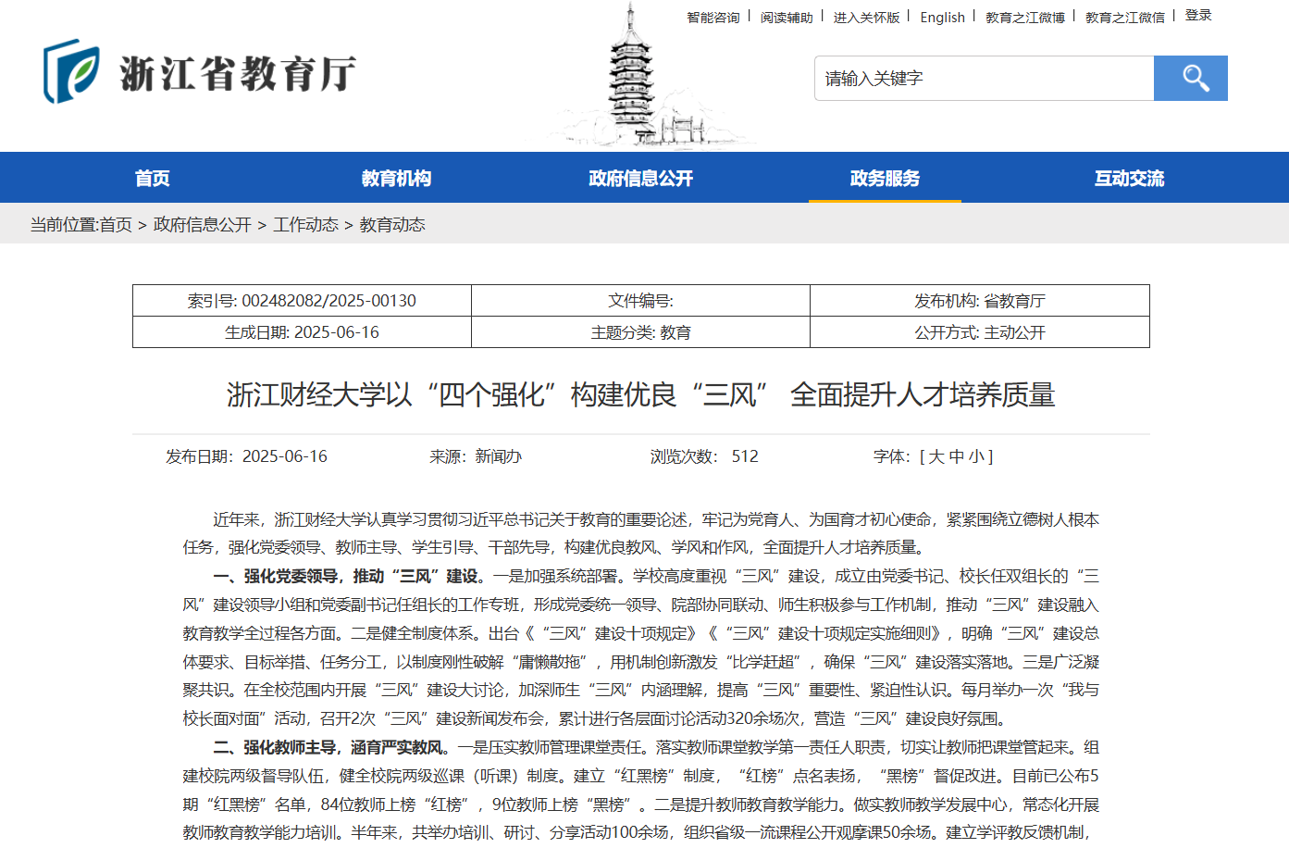Click 首页 in breadcrumb
Screen dimensions: 1289x848
pos(116,225)
